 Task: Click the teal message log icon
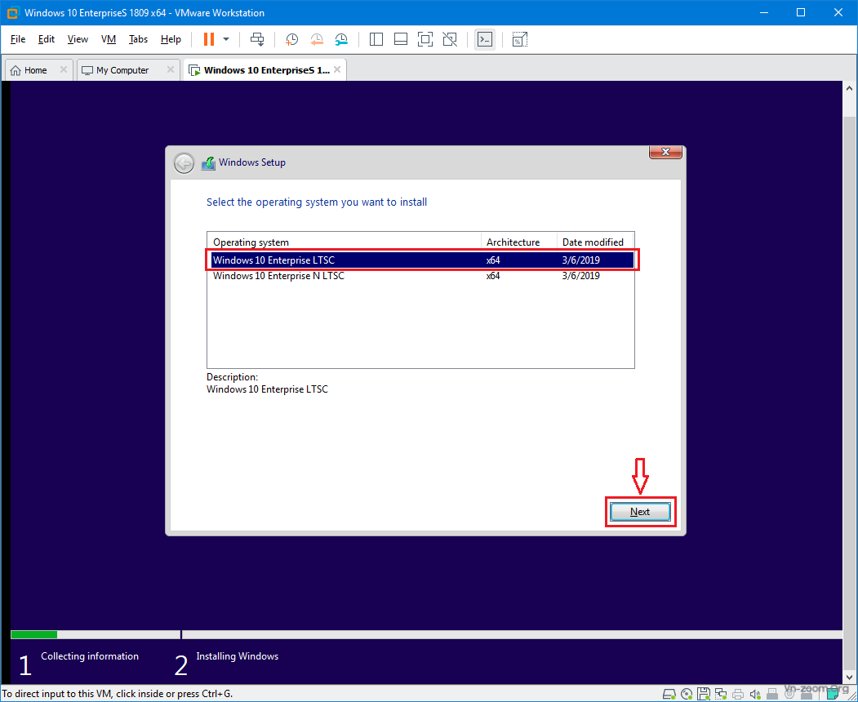[x=833, y=694]
